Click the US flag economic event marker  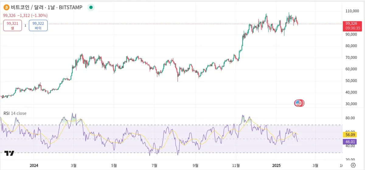point(298,103)
